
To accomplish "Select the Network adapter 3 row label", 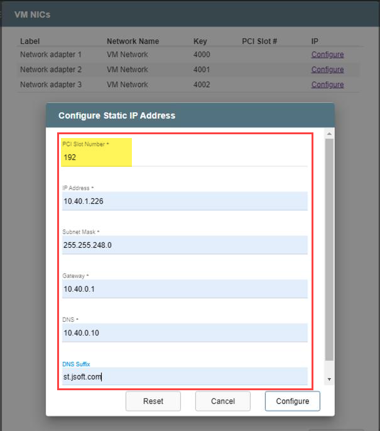I will point(51,85).
